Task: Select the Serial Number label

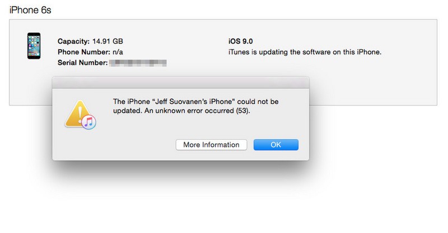Action: [82, 63]
